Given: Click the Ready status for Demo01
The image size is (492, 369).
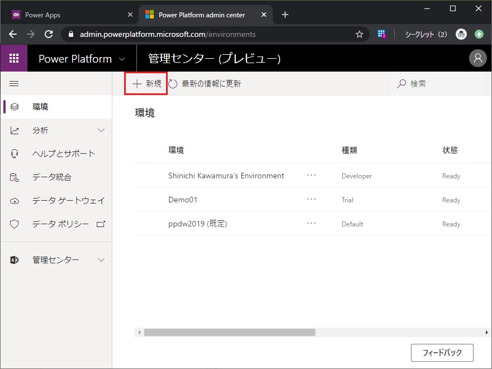Looking at the screenshot, I should pos(451,200).
